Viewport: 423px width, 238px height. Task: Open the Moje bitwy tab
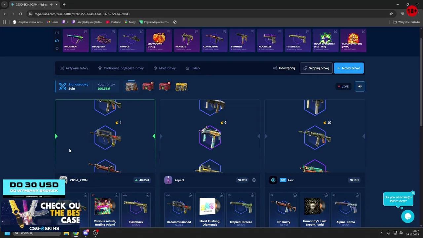[165, 68]
